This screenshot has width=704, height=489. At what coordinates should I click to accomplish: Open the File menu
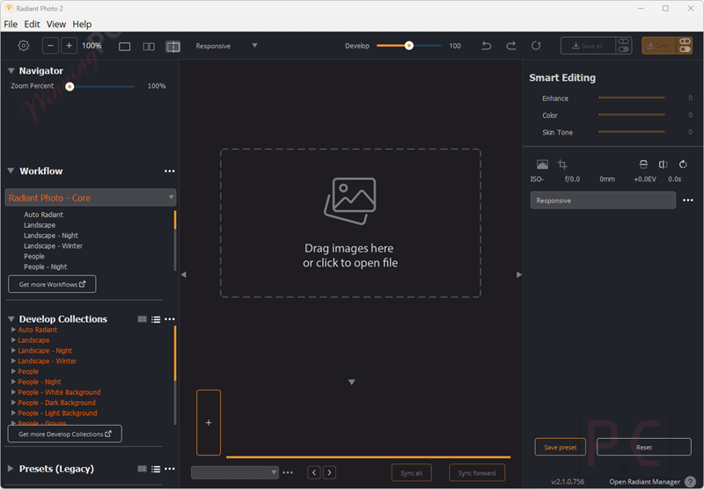click(11, 25)
